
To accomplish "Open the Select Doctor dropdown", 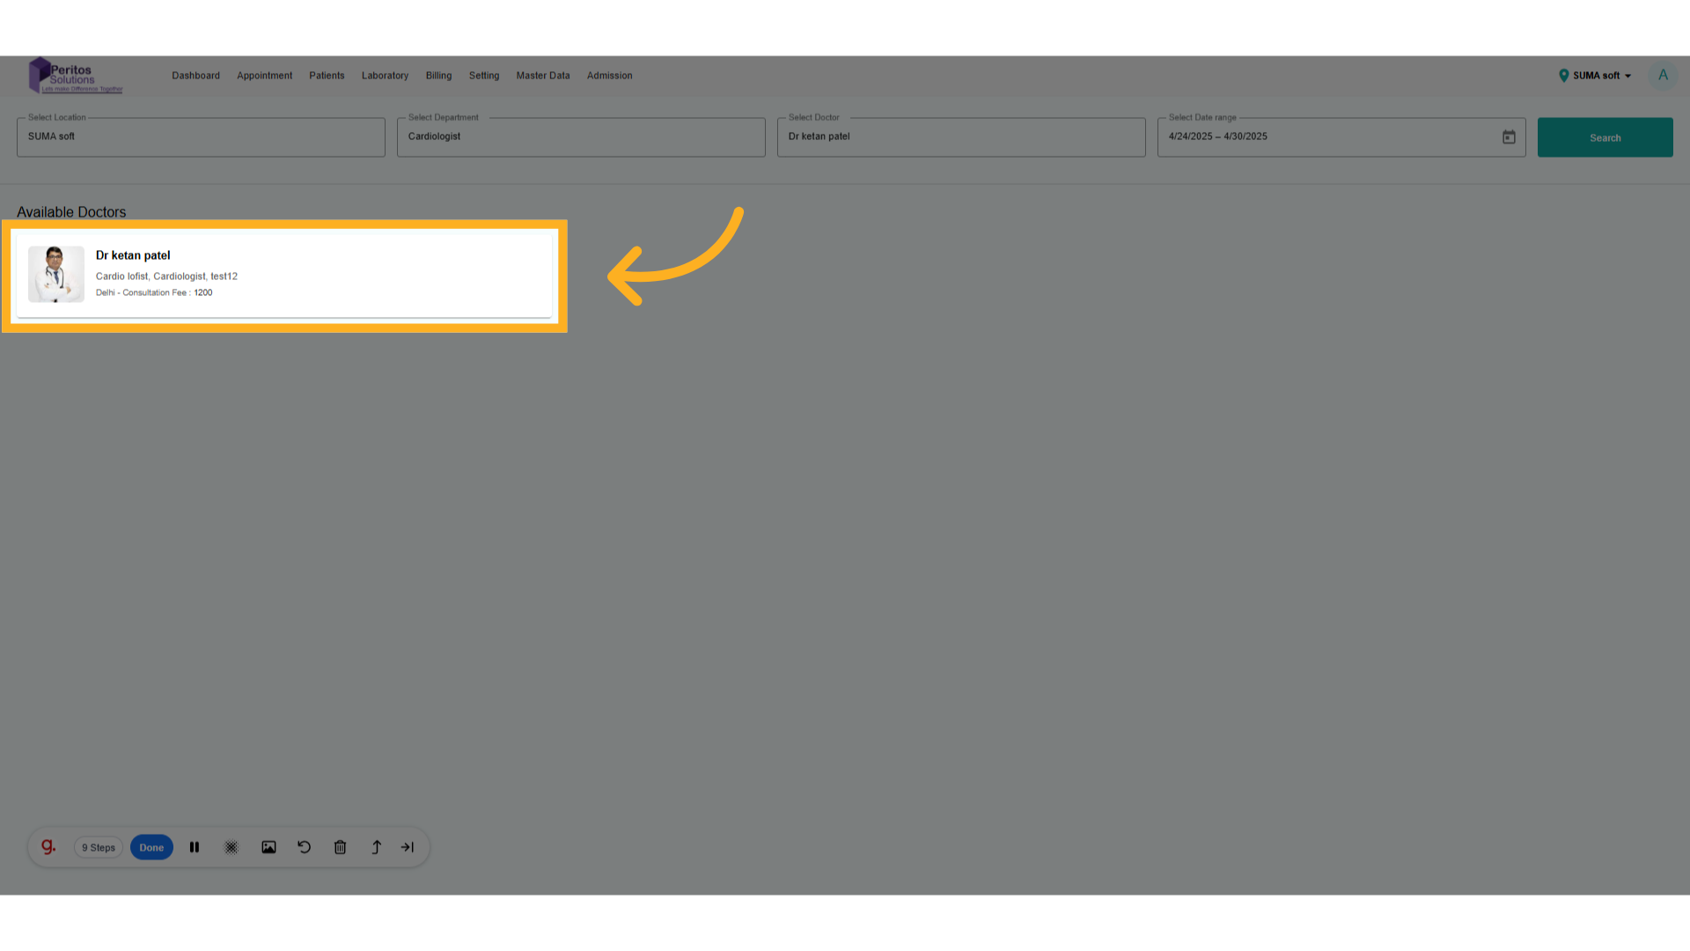I will tap(960, 137).
